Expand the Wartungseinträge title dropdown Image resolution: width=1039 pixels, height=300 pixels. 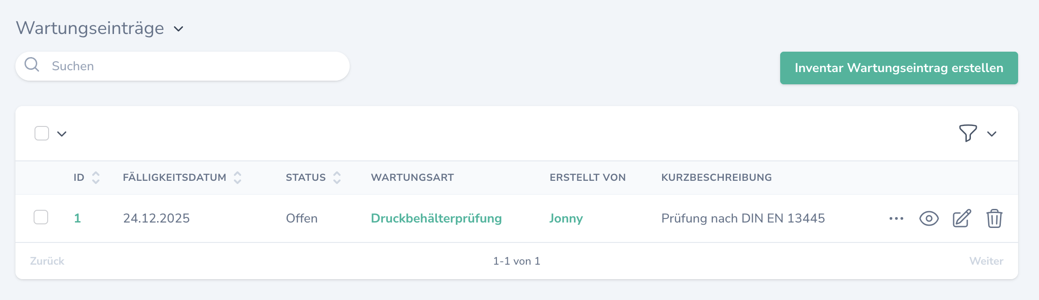click(179, 29)
